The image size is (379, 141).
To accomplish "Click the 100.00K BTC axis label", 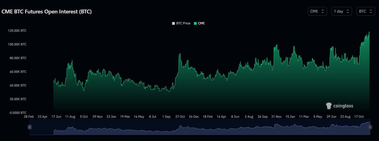I will pyautogui.click(x=17, y=44).
